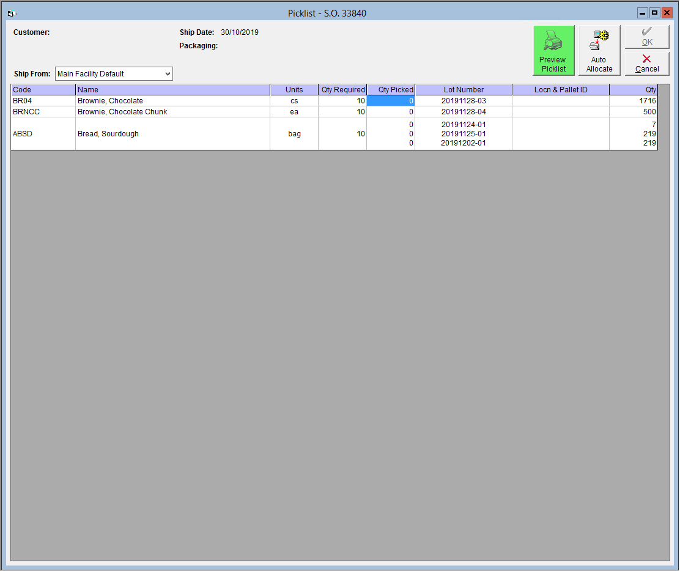680x571 pixels.
Task: Click the Preview Picklist printer icon
Action: point(553,40)
